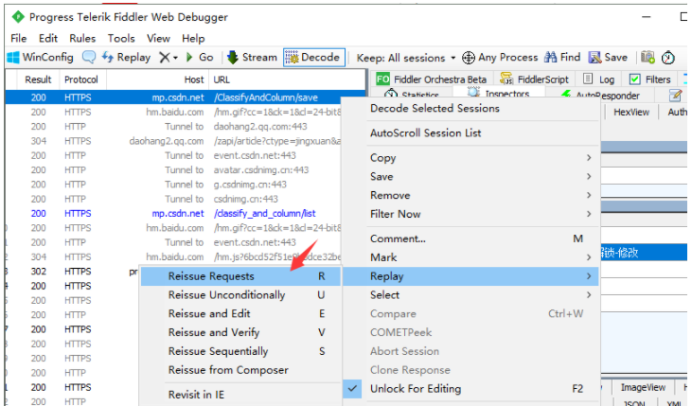Open the Help menu
Image resolution: width=692 pixels, height=406 pixels.
pos(193,39)
